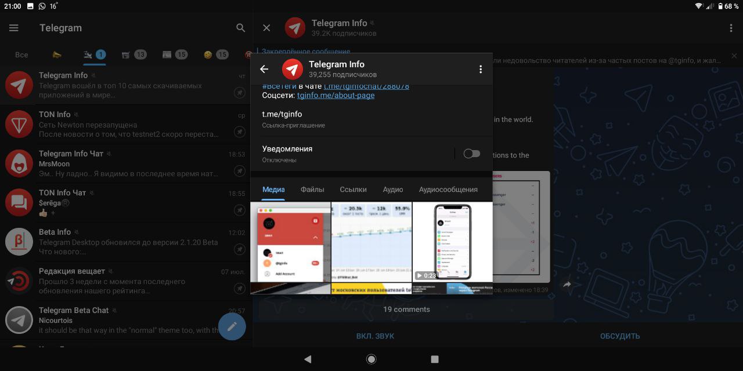Tap the Telegram Info avatar in chat header
The height and width of the screenshot is (371, 743).
coord(295,28)
